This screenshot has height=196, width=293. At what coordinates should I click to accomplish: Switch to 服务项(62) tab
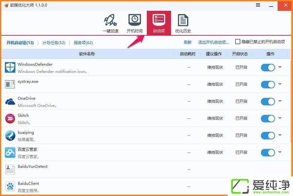tap(83, 43)
